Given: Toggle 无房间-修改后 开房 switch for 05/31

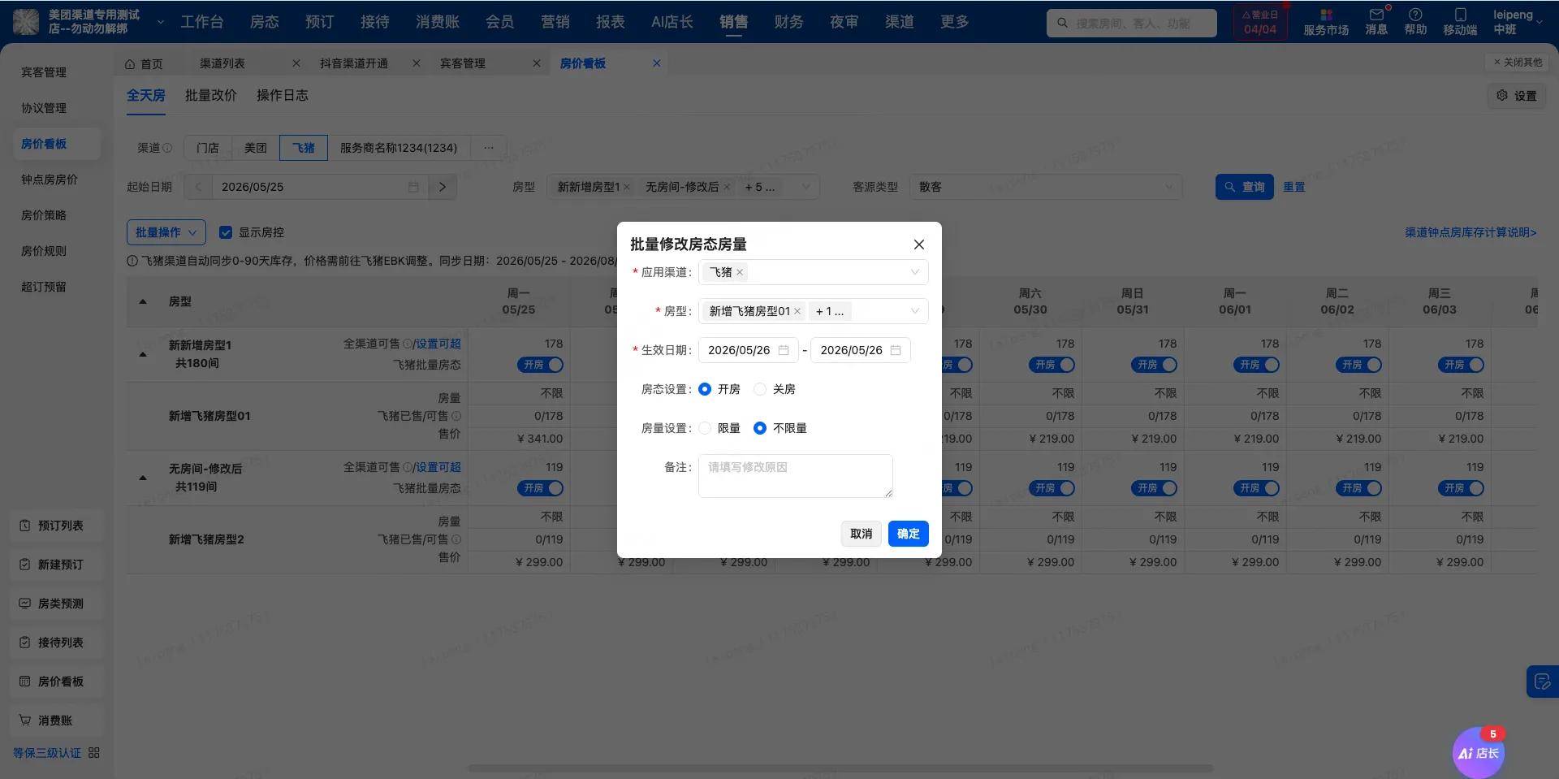Looking at the screenshot, I should point(1154,488).
